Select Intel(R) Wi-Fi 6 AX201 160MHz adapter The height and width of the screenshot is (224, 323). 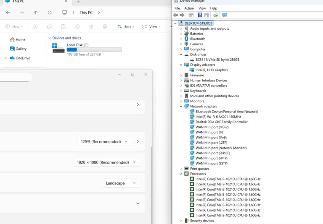pyautogui.click(x=218, y=117)
